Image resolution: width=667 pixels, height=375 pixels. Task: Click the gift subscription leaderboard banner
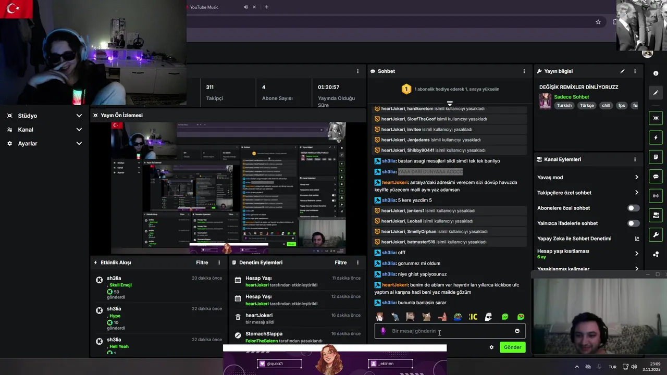[x=450, y=89]
